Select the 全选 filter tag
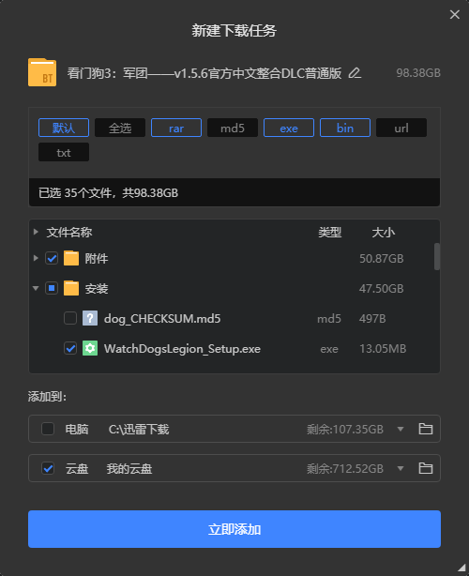Screen dimensions: 469x576 point(120,128)
